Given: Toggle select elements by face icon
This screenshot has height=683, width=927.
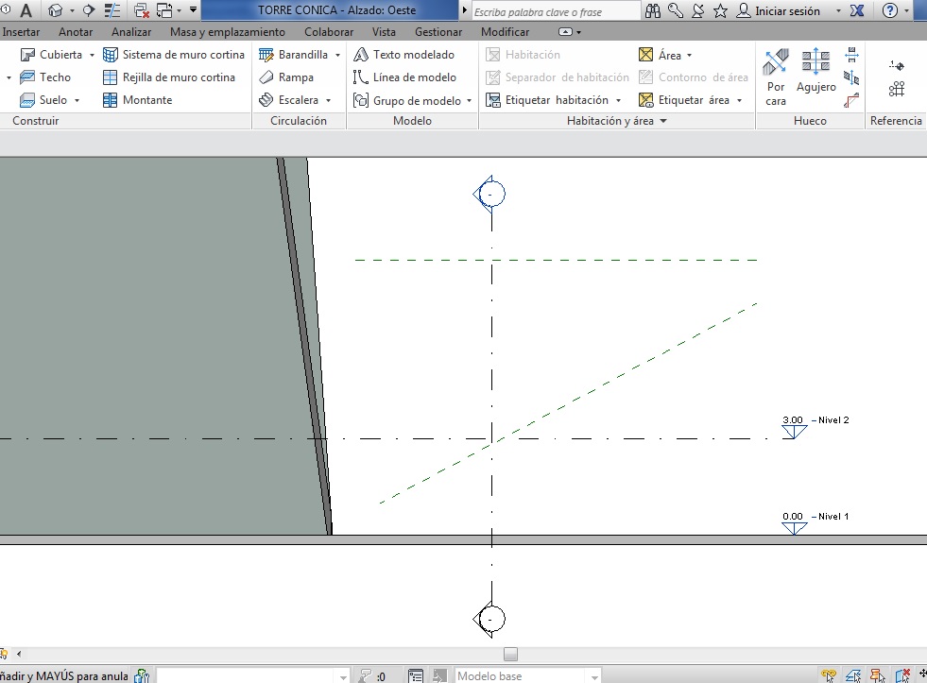Looking at the screenshot, I should 902,675.
